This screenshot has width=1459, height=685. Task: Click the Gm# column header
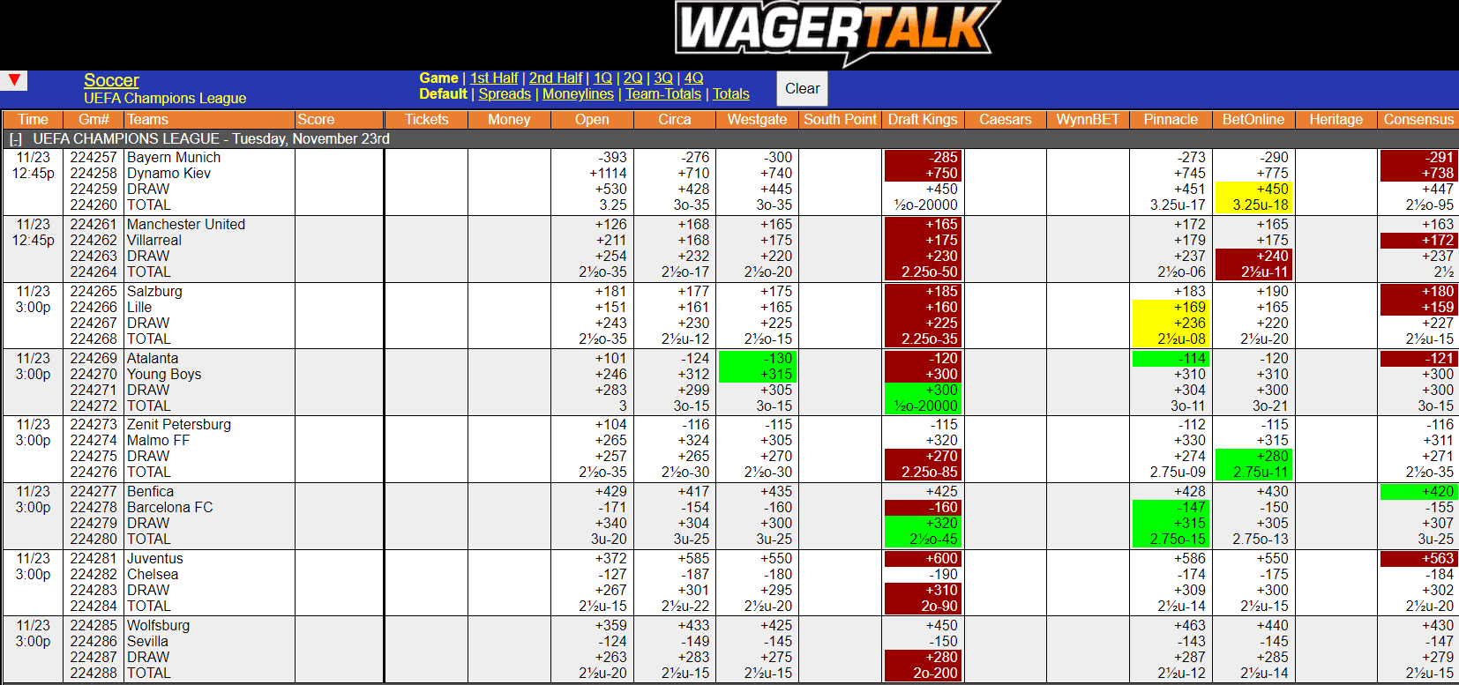click(94, 120)
